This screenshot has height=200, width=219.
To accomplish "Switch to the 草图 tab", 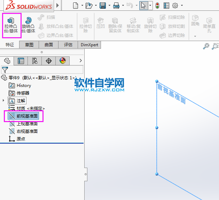I will click(29, 45).
